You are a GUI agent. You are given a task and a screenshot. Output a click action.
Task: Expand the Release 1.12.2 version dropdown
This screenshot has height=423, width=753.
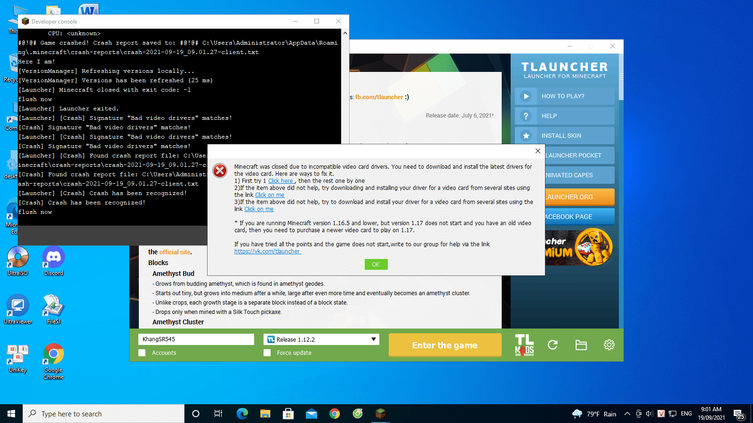click(373, 339)
